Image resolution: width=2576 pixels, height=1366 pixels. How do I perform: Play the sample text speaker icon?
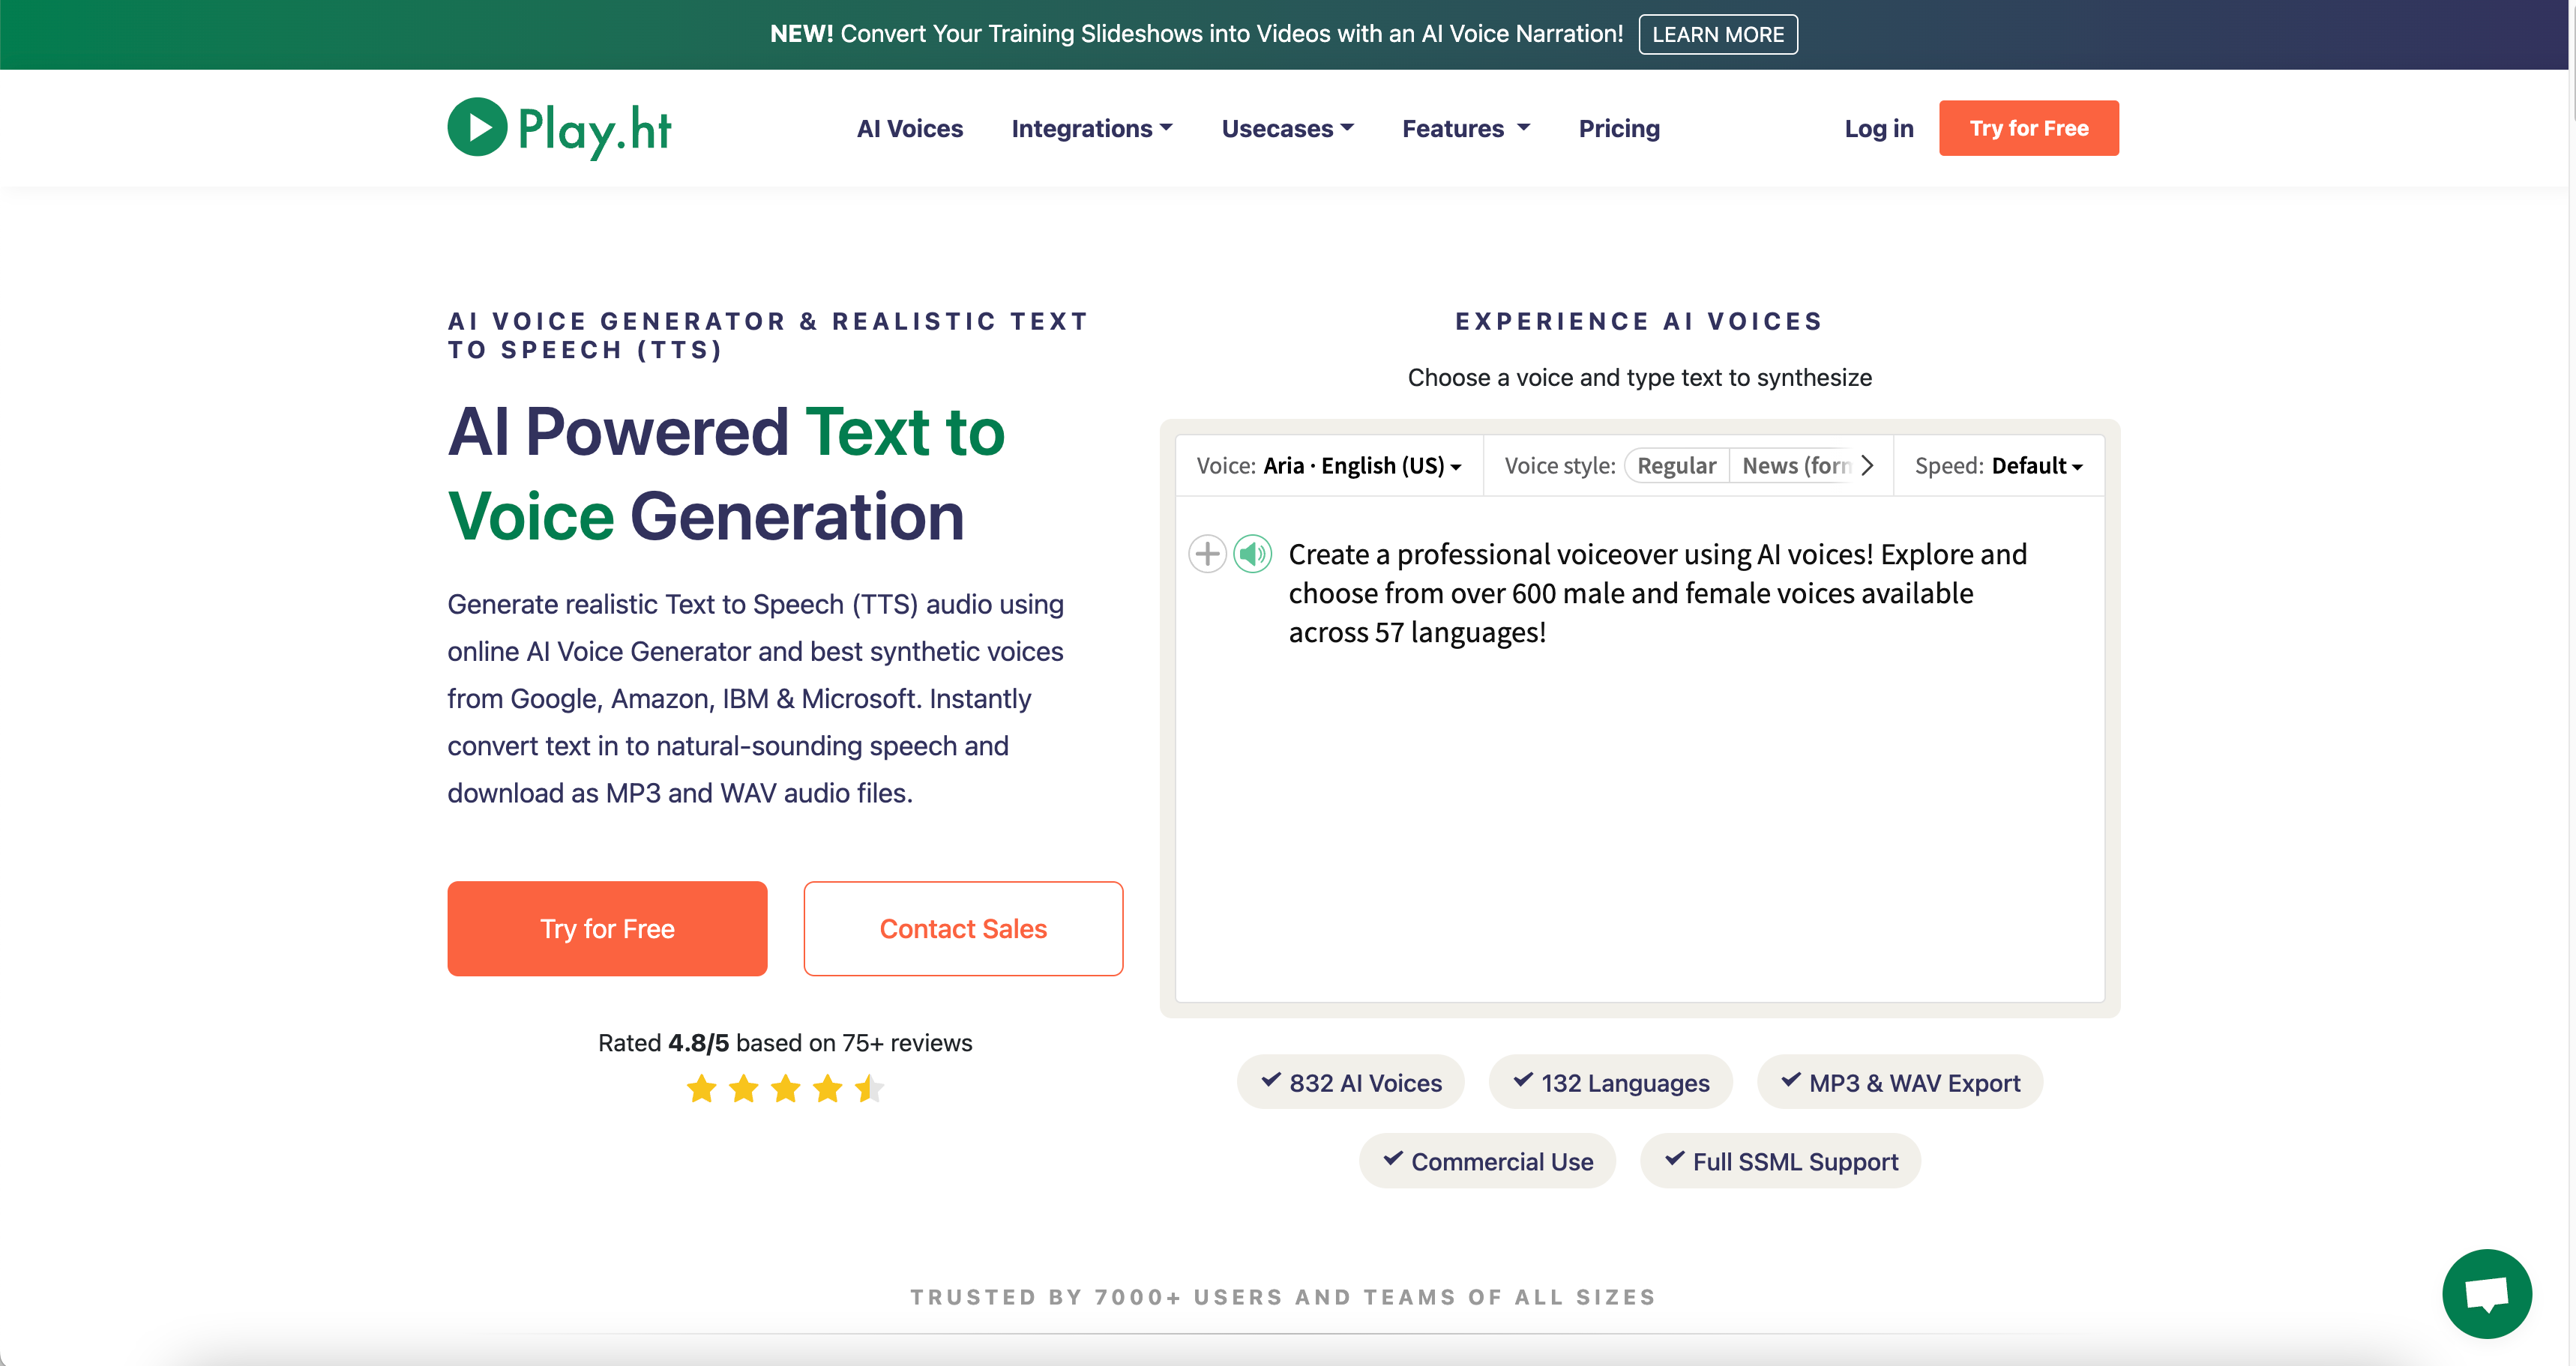click(1252, 554)
